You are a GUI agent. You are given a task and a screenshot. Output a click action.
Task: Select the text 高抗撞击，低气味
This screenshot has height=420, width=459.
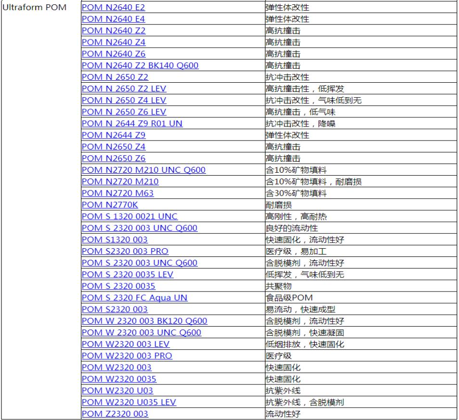point(300,112)
